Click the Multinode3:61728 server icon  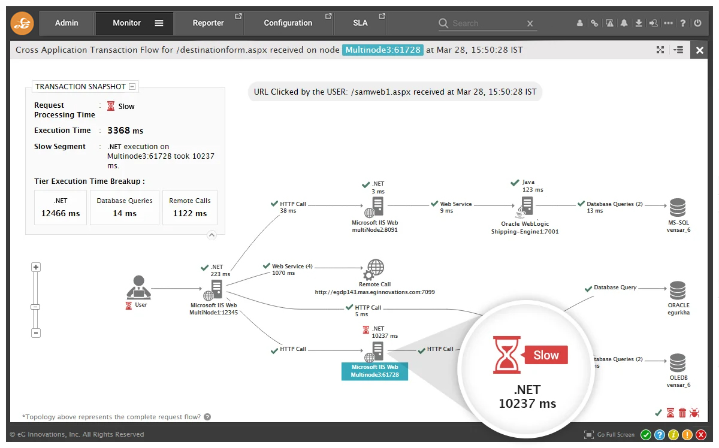[x=374, y=352]
